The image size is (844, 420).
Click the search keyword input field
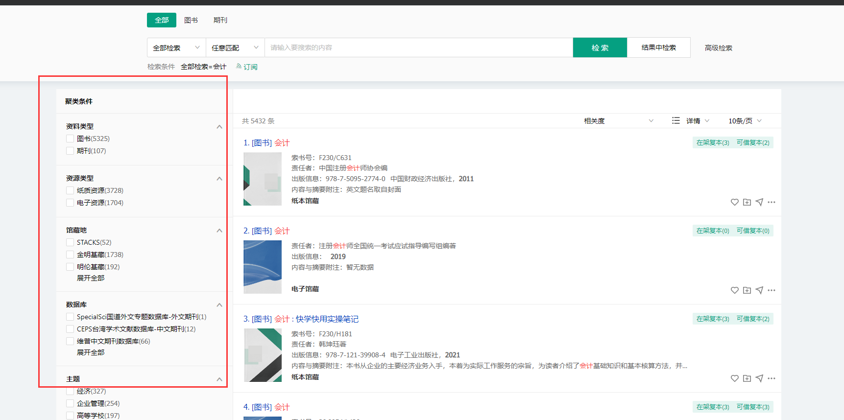[418, 47]
